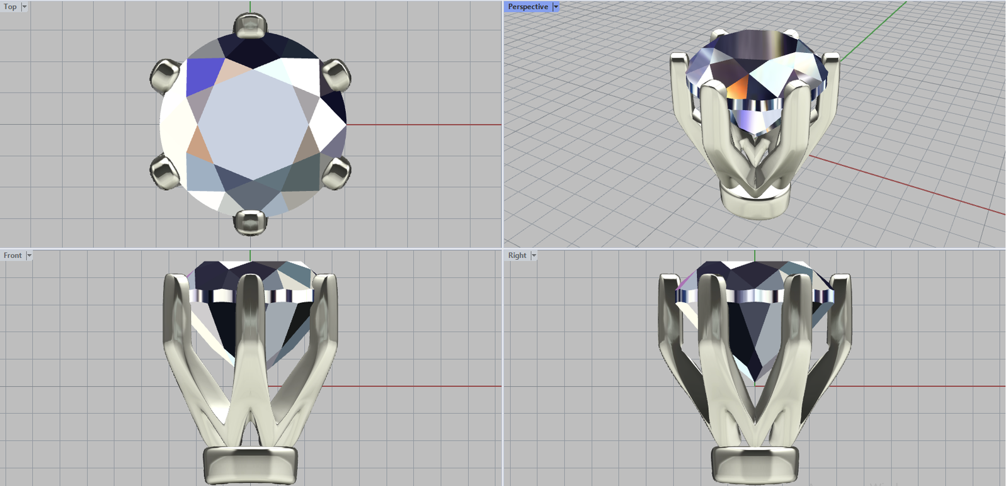Open the Top viewport dropdown arrow
This screenshot has width=1008, height=486.
25,7
